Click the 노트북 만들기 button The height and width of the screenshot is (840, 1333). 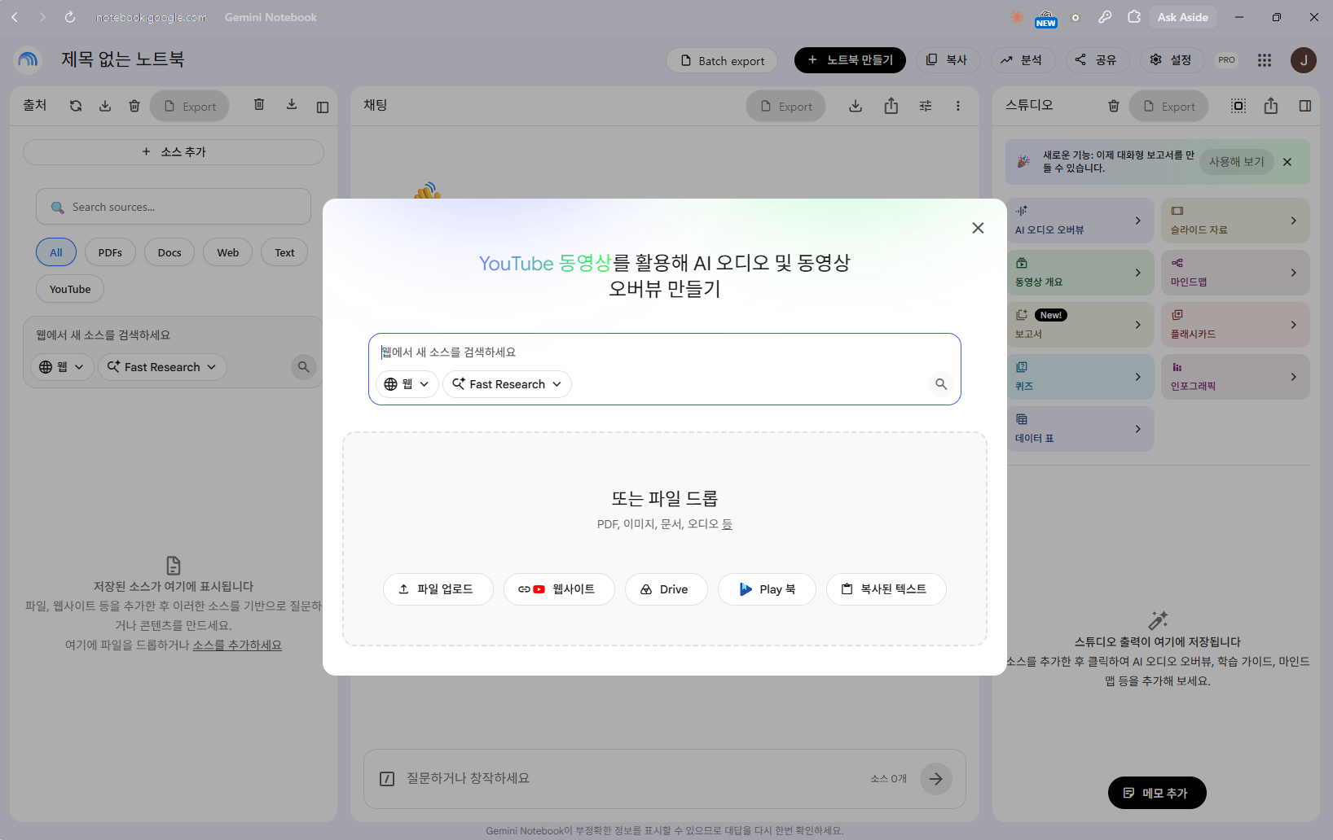coord(850,60)
